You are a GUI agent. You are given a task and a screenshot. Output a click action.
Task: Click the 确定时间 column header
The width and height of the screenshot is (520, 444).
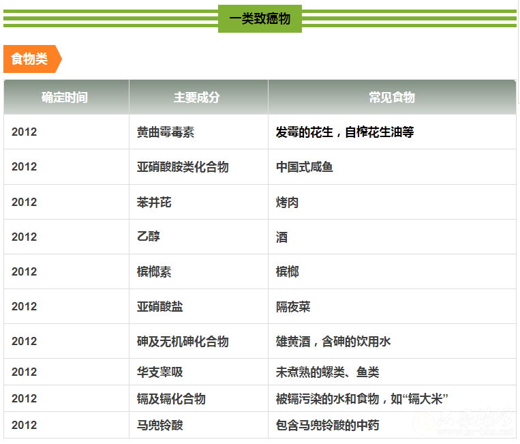pyautogui.click(x=65, y=98)
